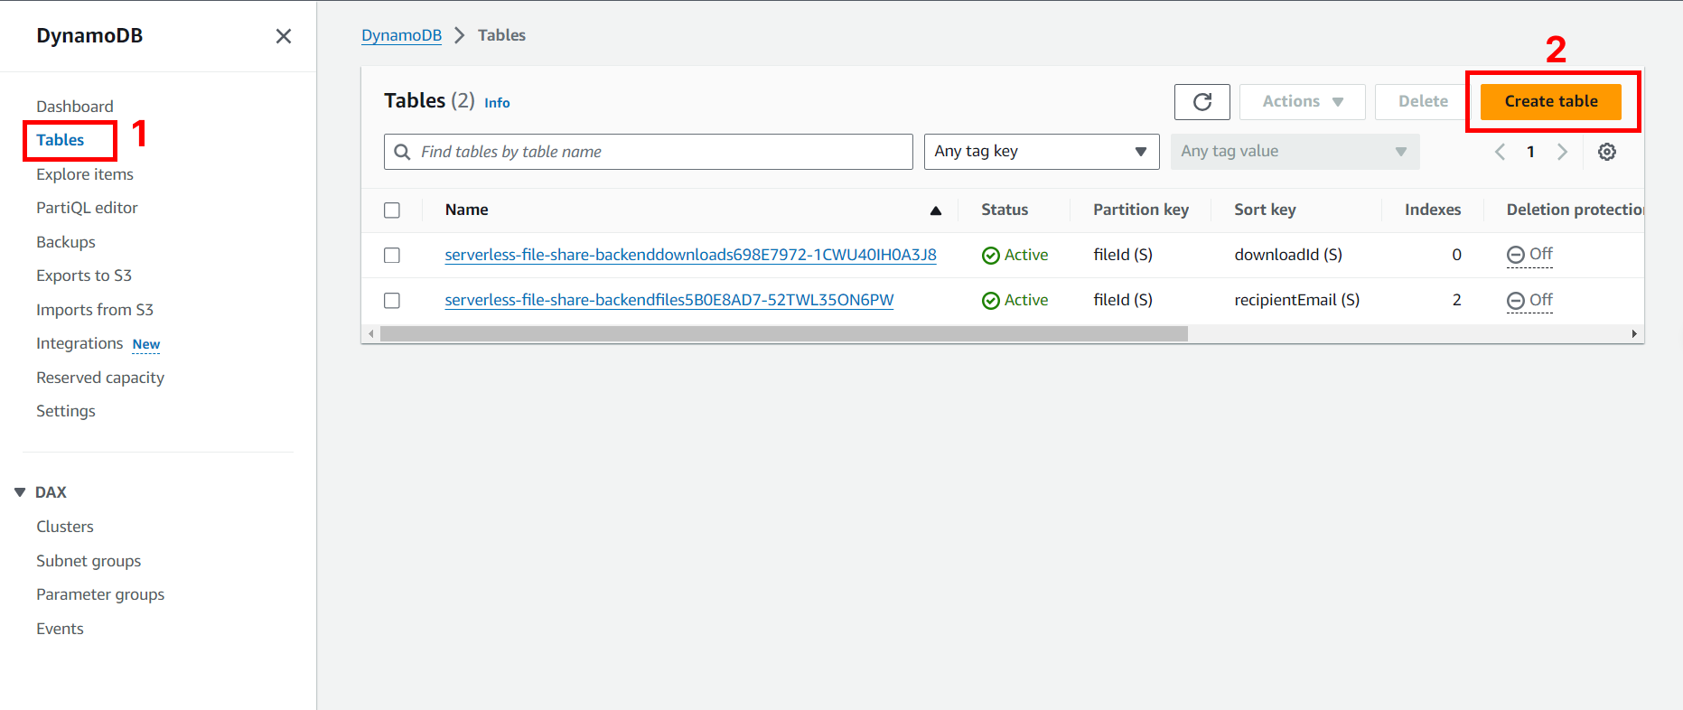
Task: Click the New badge beside Integrations
Action: pos(146,344)
